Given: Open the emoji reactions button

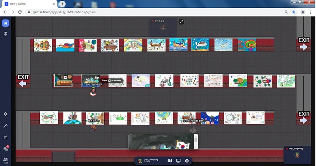Looking at the screenshot, I should 187,161.
